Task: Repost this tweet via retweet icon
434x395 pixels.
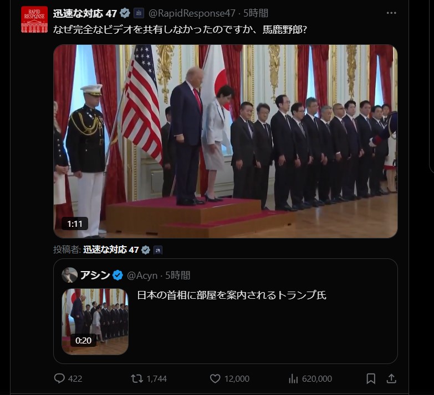Action: pos(137,378)
